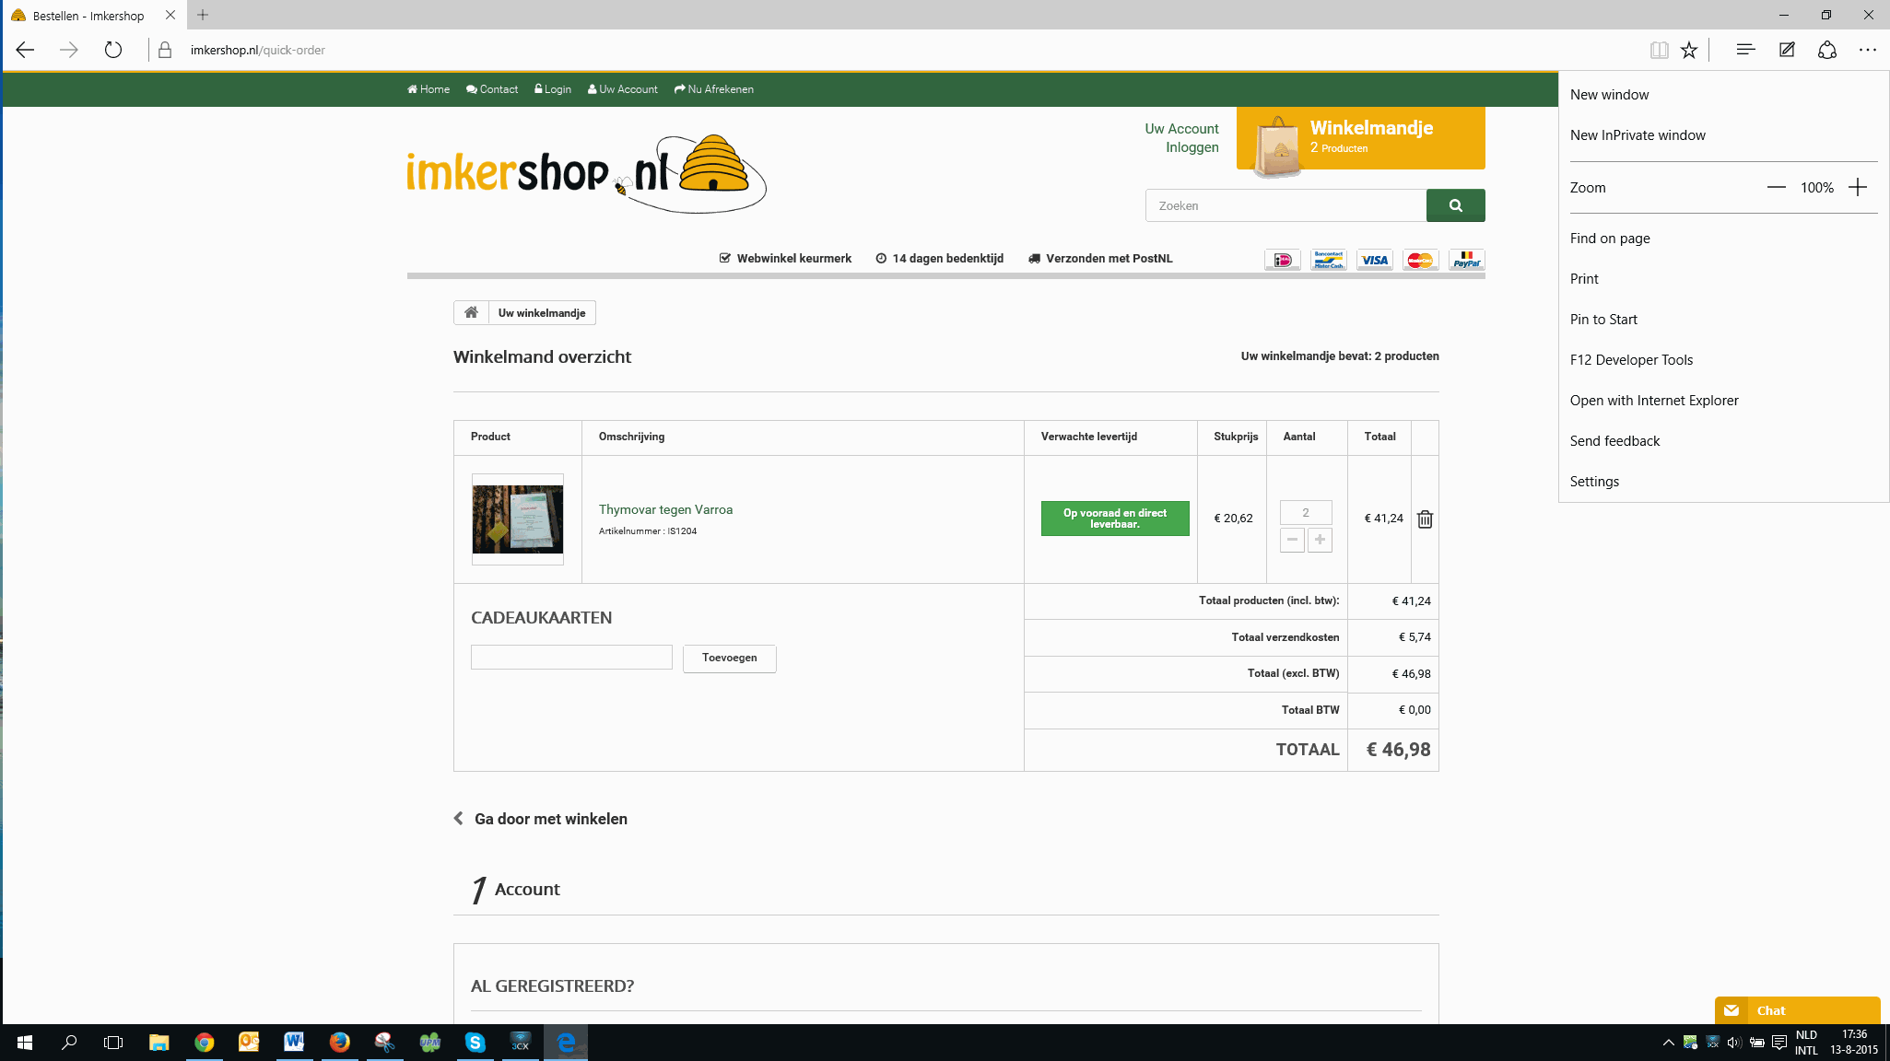
Task: Click the breadcrumb home icon
Action: (471, 312)
